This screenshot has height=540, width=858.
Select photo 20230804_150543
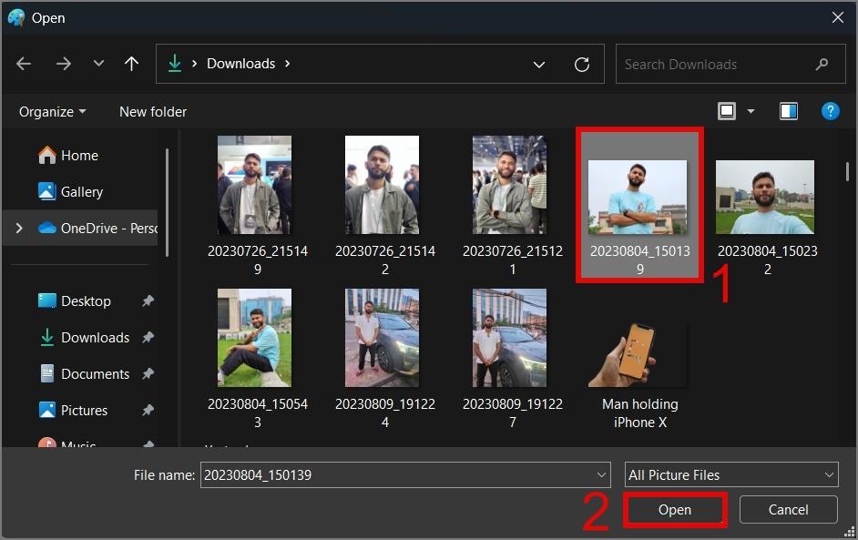255,359
